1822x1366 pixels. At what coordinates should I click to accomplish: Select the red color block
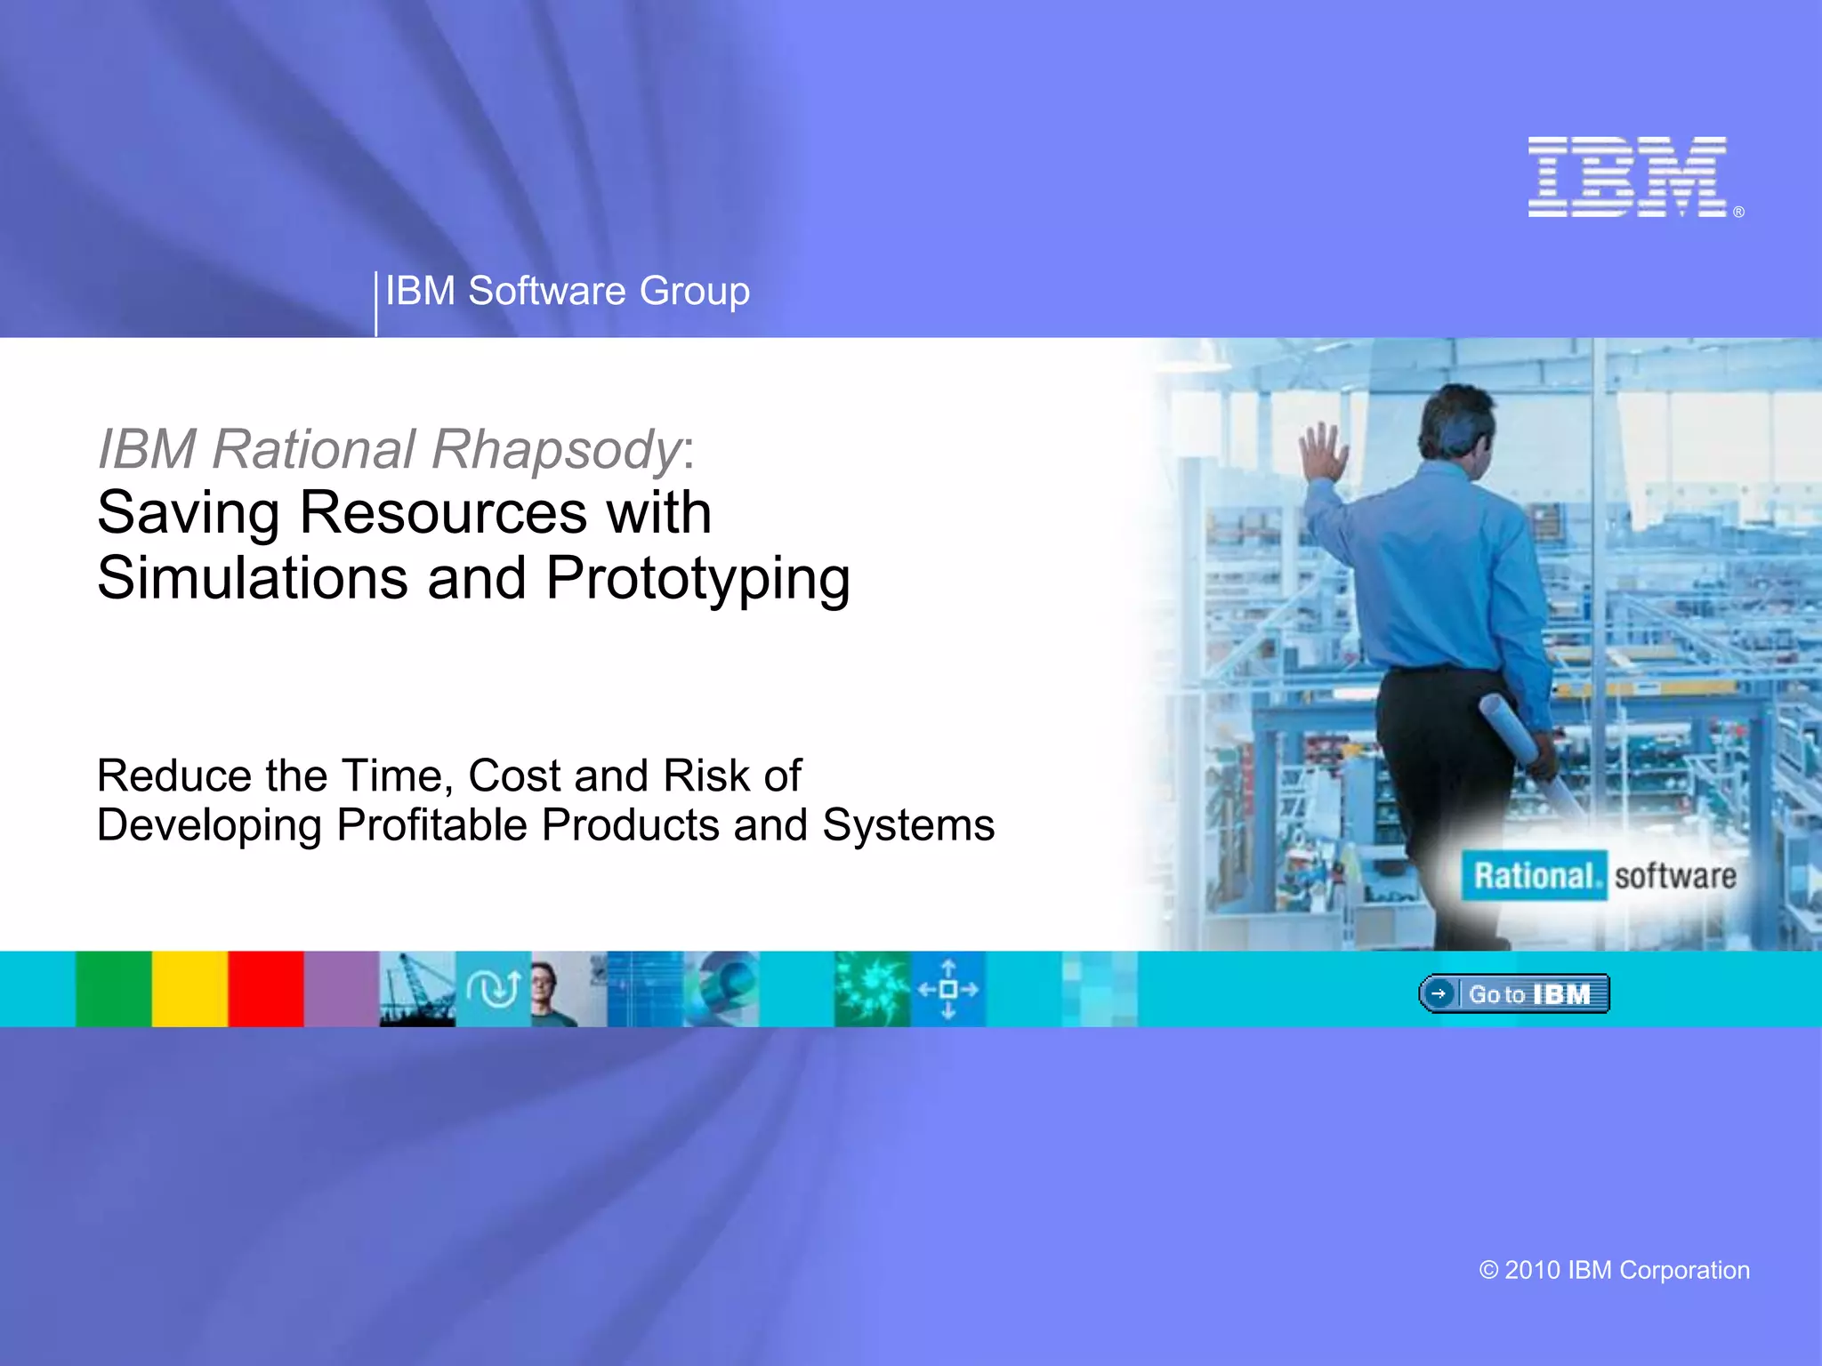tap(265, 989)
